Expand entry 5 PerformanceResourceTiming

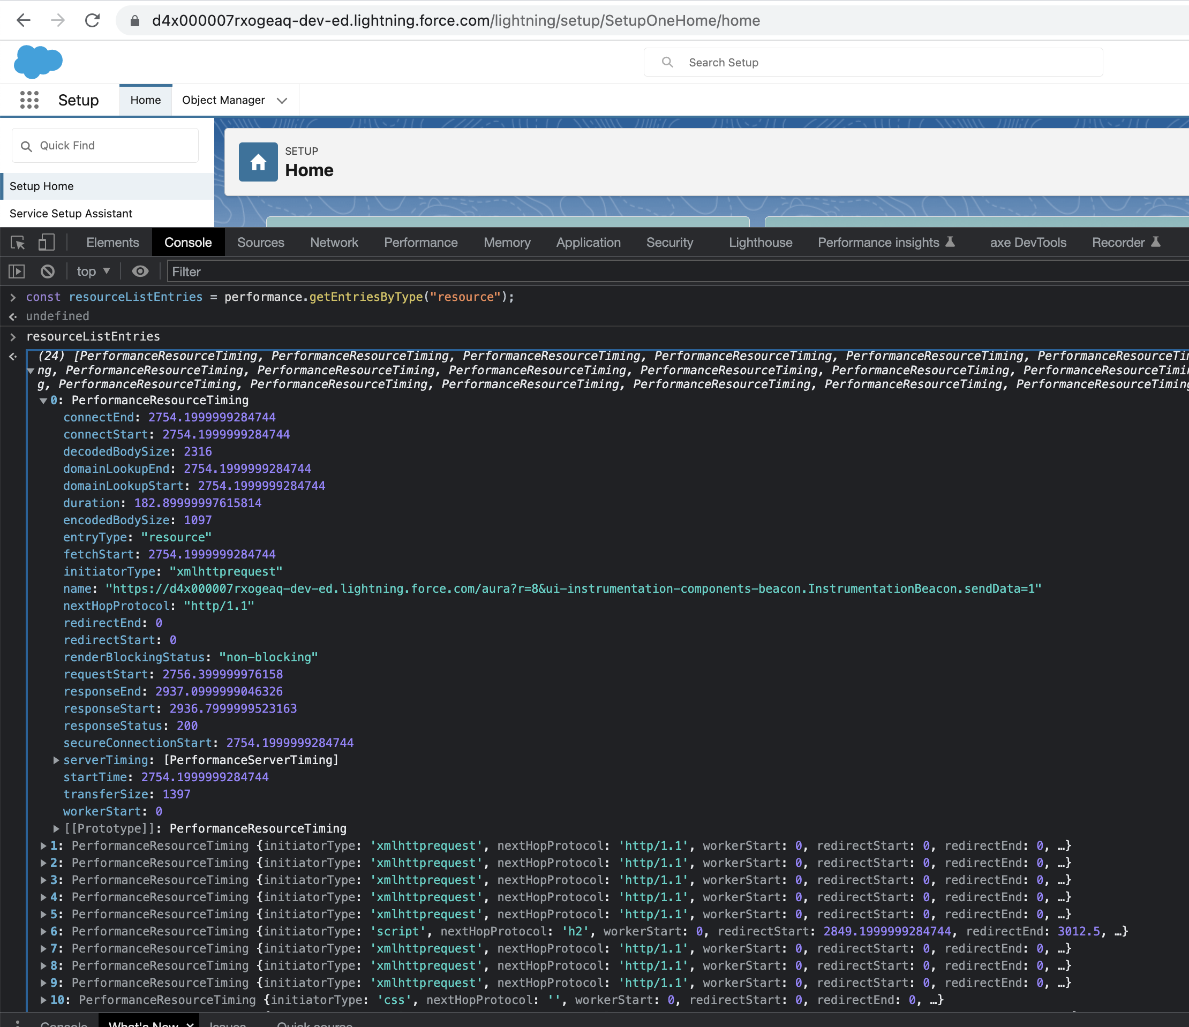[43, 915]
